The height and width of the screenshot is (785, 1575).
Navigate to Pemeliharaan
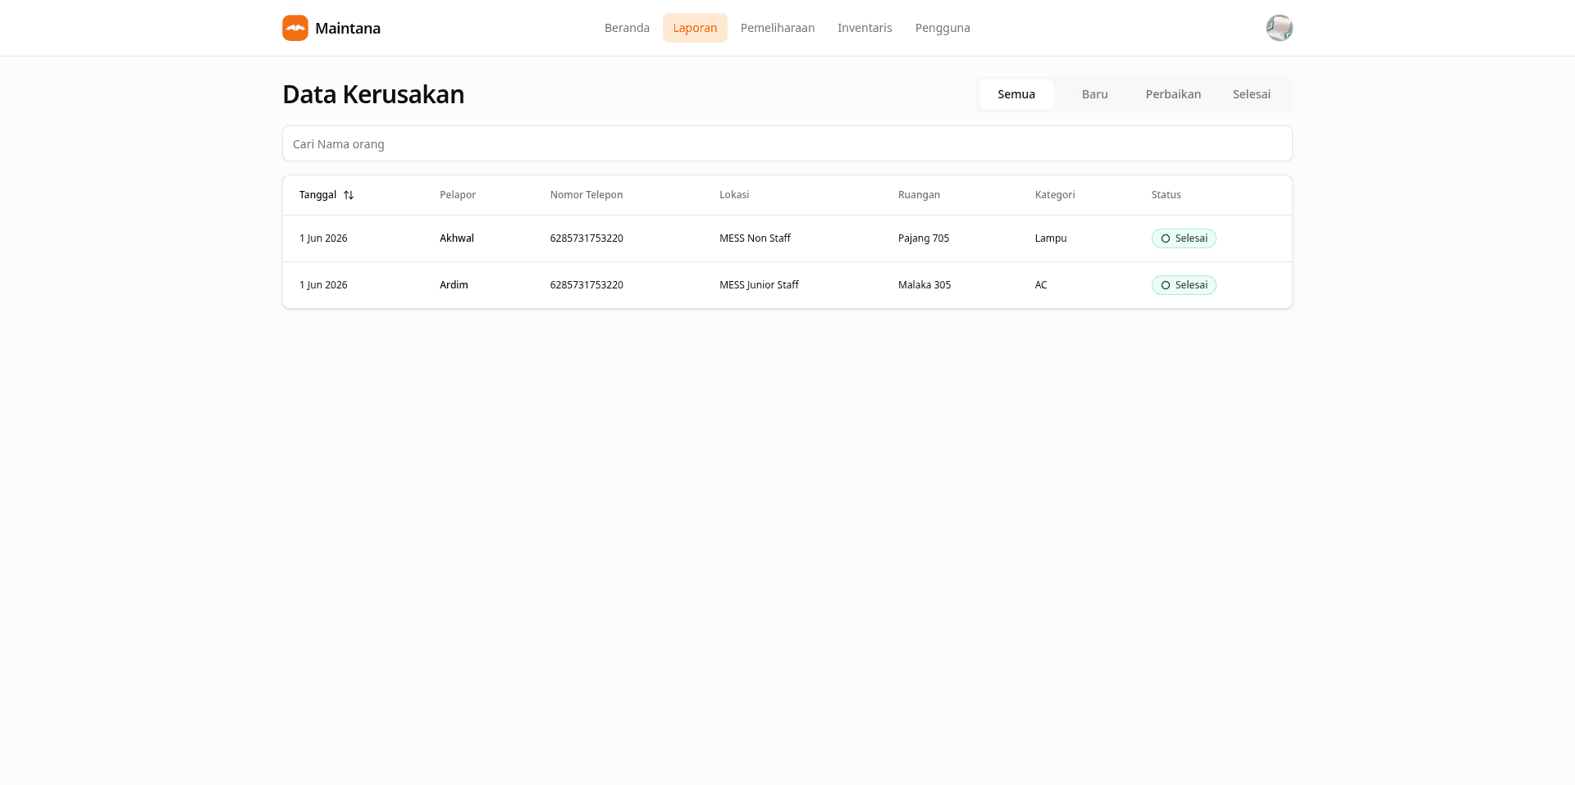point(778,28)
